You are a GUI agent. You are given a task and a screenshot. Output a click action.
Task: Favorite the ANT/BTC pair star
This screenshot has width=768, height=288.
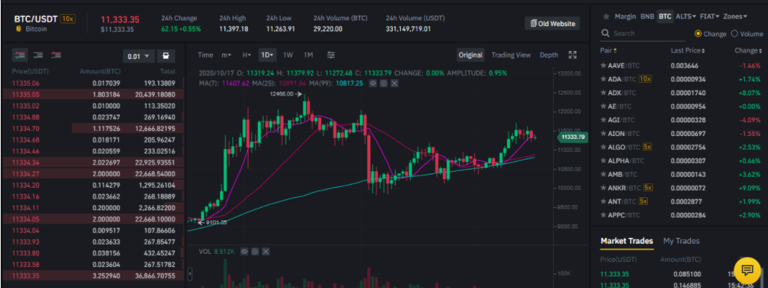[603, 201]
